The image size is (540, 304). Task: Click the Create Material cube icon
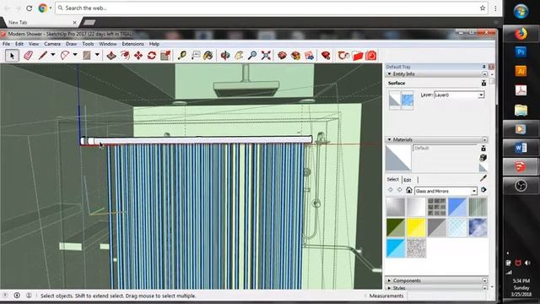(483, 158)
